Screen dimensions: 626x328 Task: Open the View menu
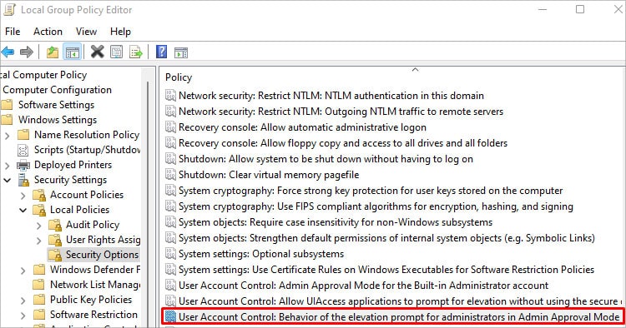(x=86, y=32)
